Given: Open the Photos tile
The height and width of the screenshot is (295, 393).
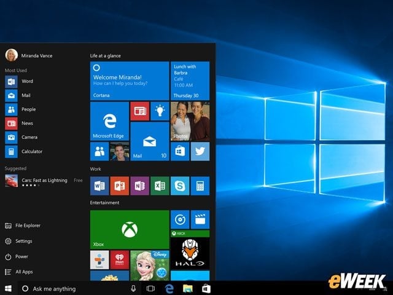Looking at the screenshot, I should tap(190, 121).
